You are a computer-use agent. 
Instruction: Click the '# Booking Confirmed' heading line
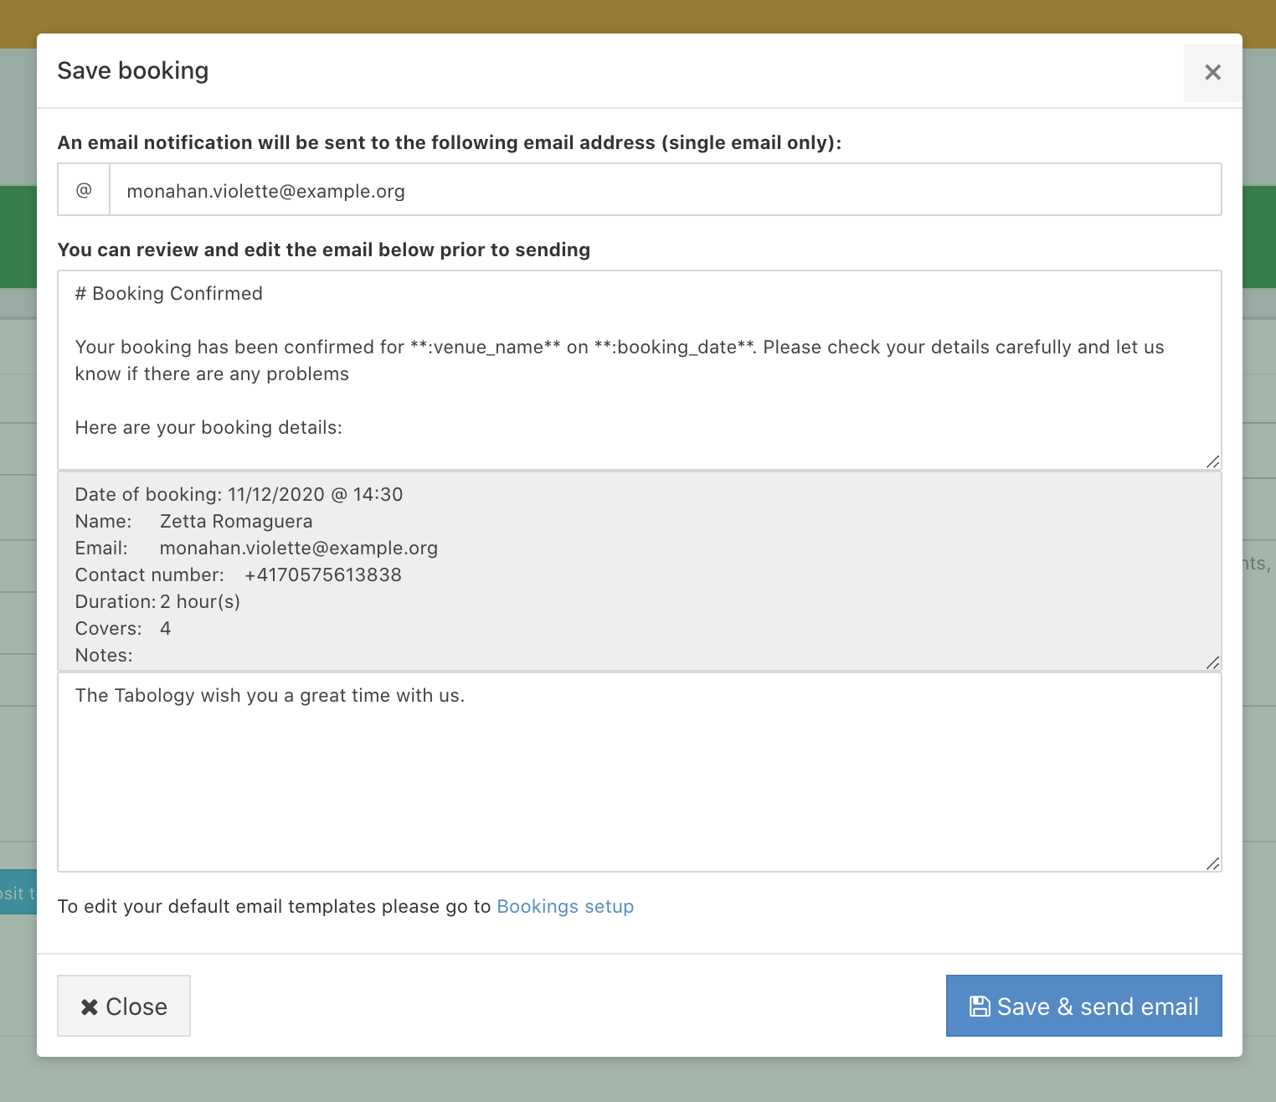pos(169,294)
